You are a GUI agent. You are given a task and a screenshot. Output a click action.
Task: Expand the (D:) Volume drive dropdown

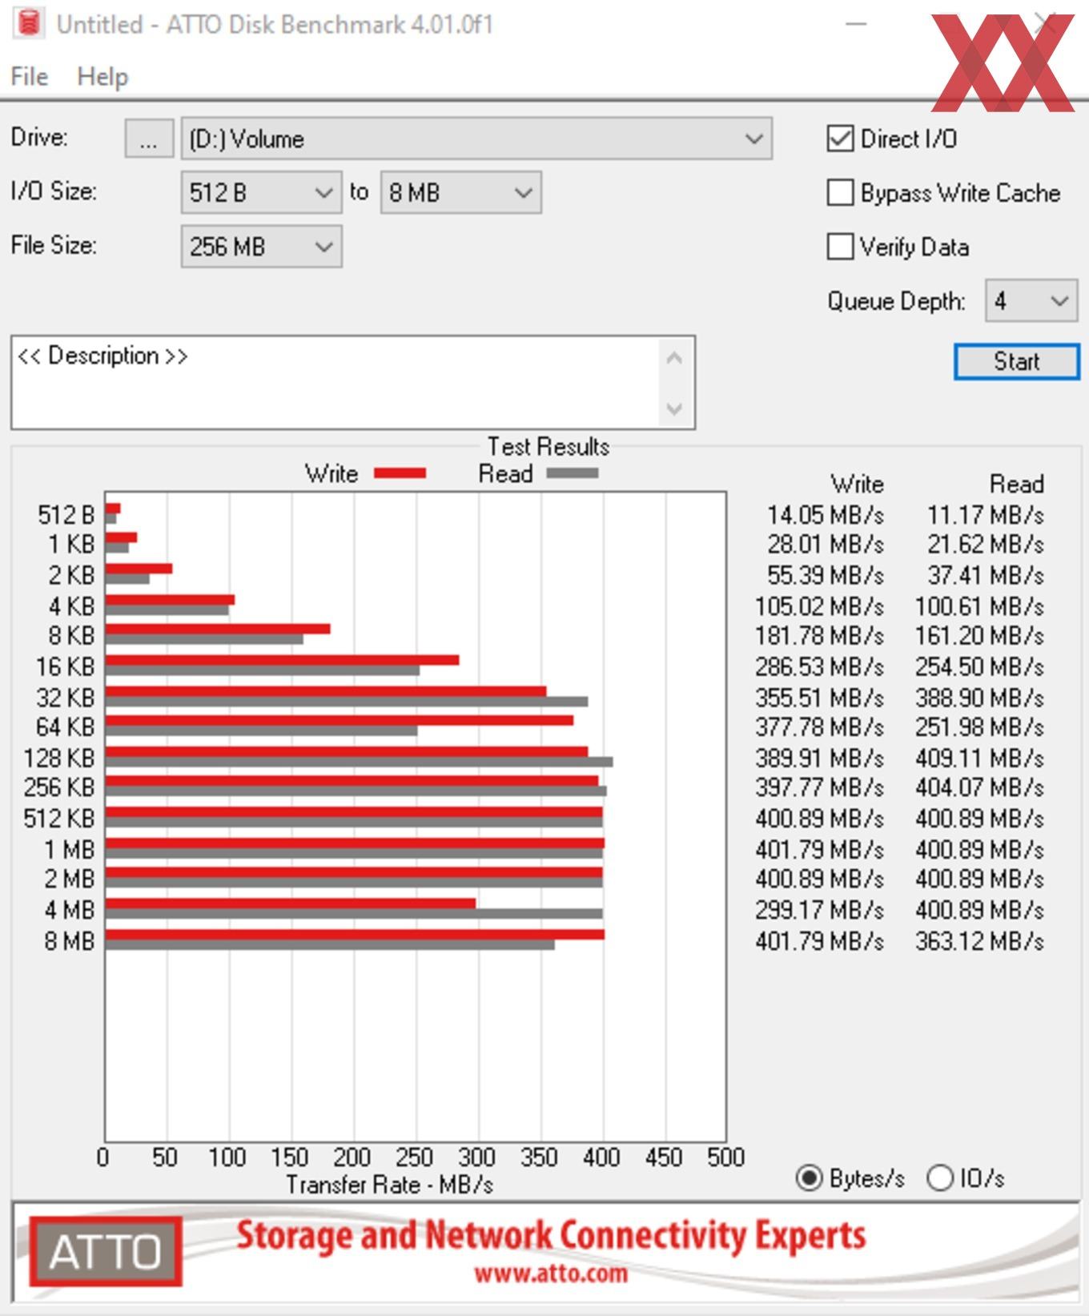point(476,139)
